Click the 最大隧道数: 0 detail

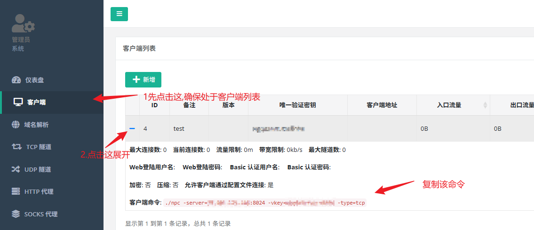[x=327, y=150]
